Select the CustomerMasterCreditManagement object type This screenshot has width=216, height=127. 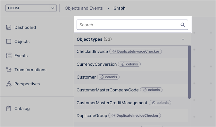pos(112,103)
